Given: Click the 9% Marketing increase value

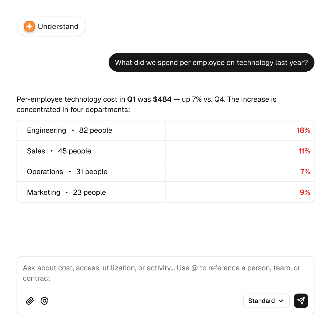Looking at the screenshot, I should pyautogui.click(x=305, y=192).
